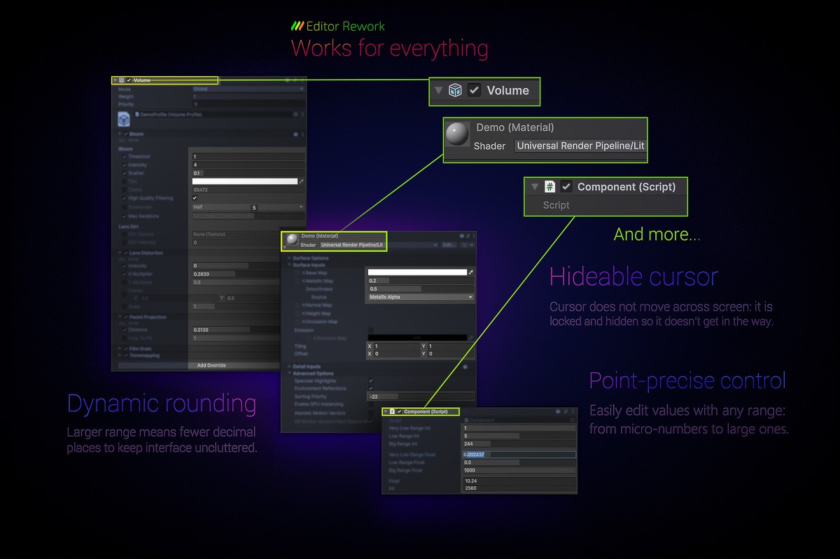Disable High Quality Filtering under Bloom
Screen dimensions: 840x559
194,198
